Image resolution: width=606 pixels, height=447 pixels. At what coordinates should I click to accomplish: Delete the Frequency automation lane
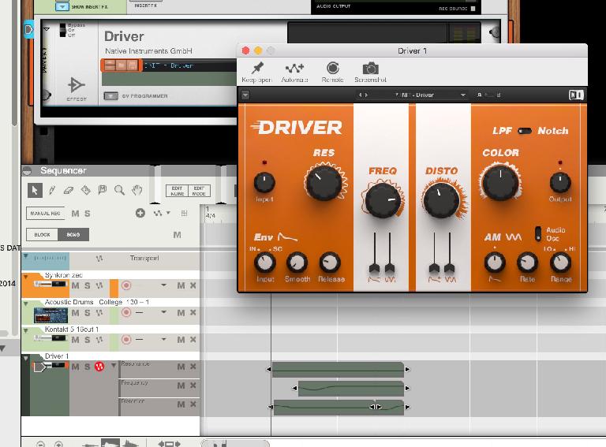193,386
